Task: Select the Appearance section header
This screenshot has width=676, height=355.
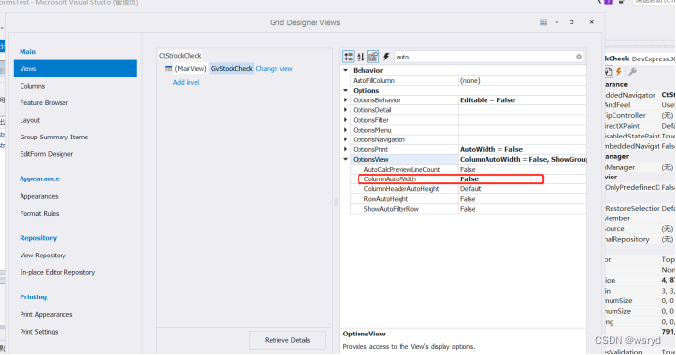Action: 40,179
